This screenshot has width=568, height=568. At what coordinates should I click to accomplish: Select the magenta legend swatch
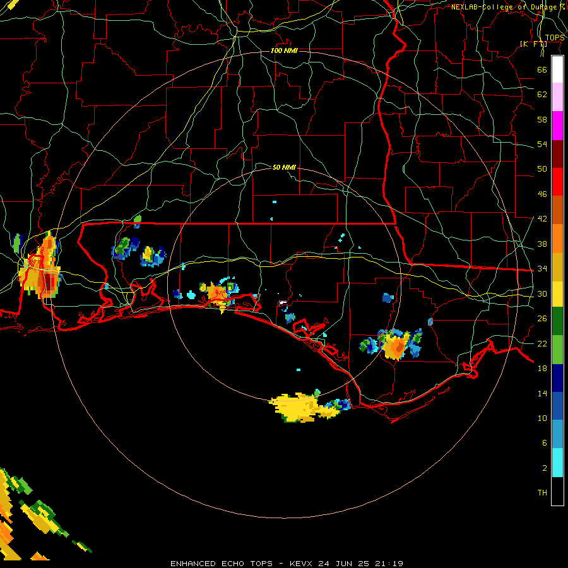pyautogui.click(x=557, y=126)
